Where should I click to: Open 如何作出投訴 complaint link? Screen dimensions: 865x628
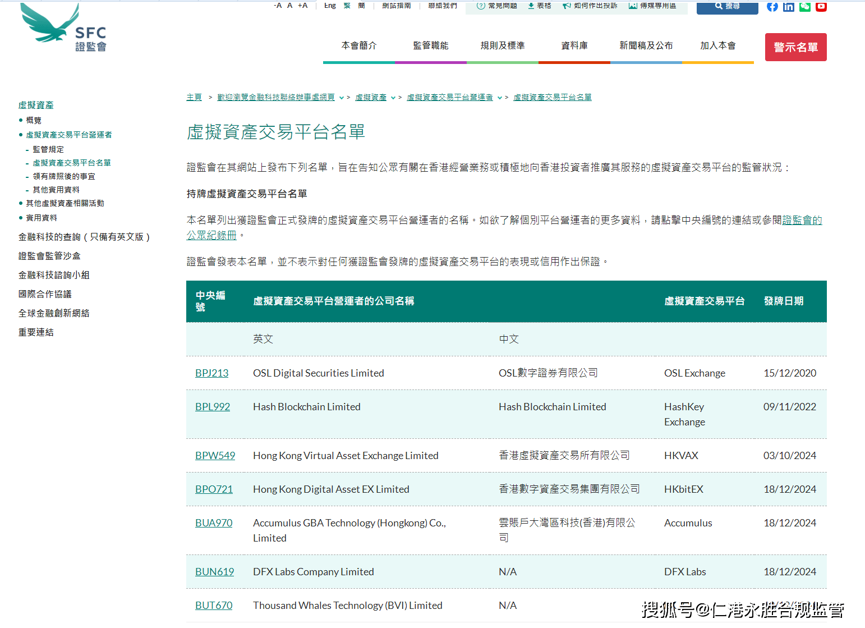(590, 6)
